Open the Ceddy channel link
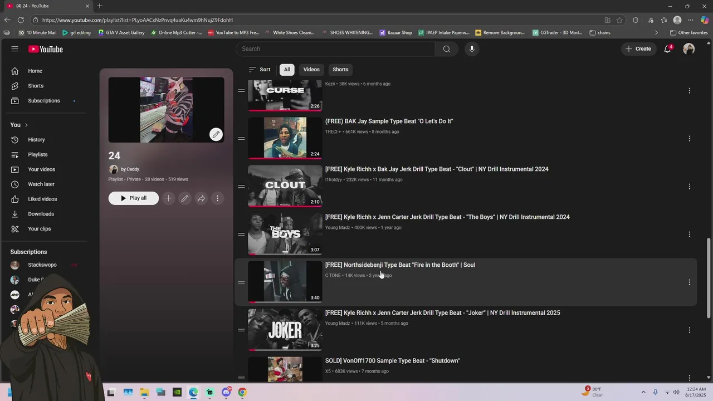 (130, 169)
